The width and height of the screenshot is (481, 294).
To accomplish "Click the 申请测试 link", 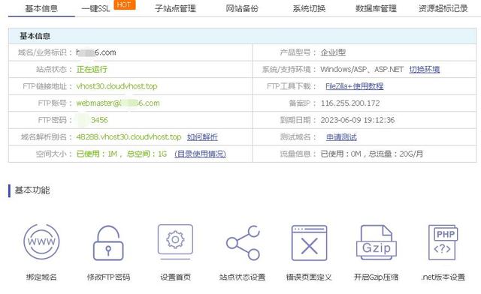I will (x=341, y=137).
